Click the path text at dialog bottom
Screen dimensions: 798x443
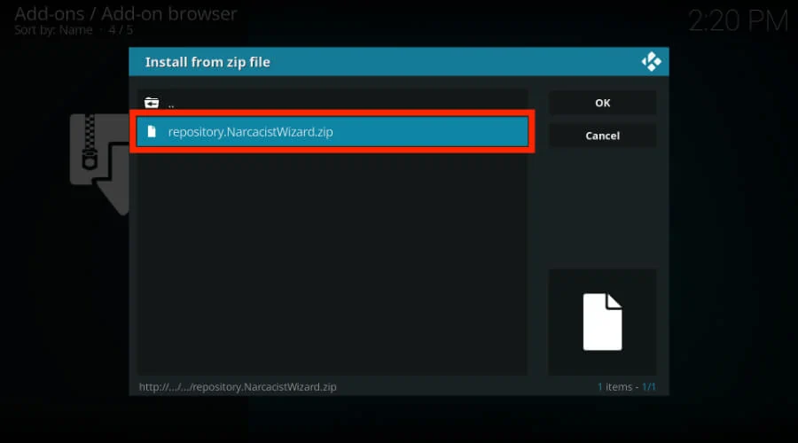coord(238,386)
